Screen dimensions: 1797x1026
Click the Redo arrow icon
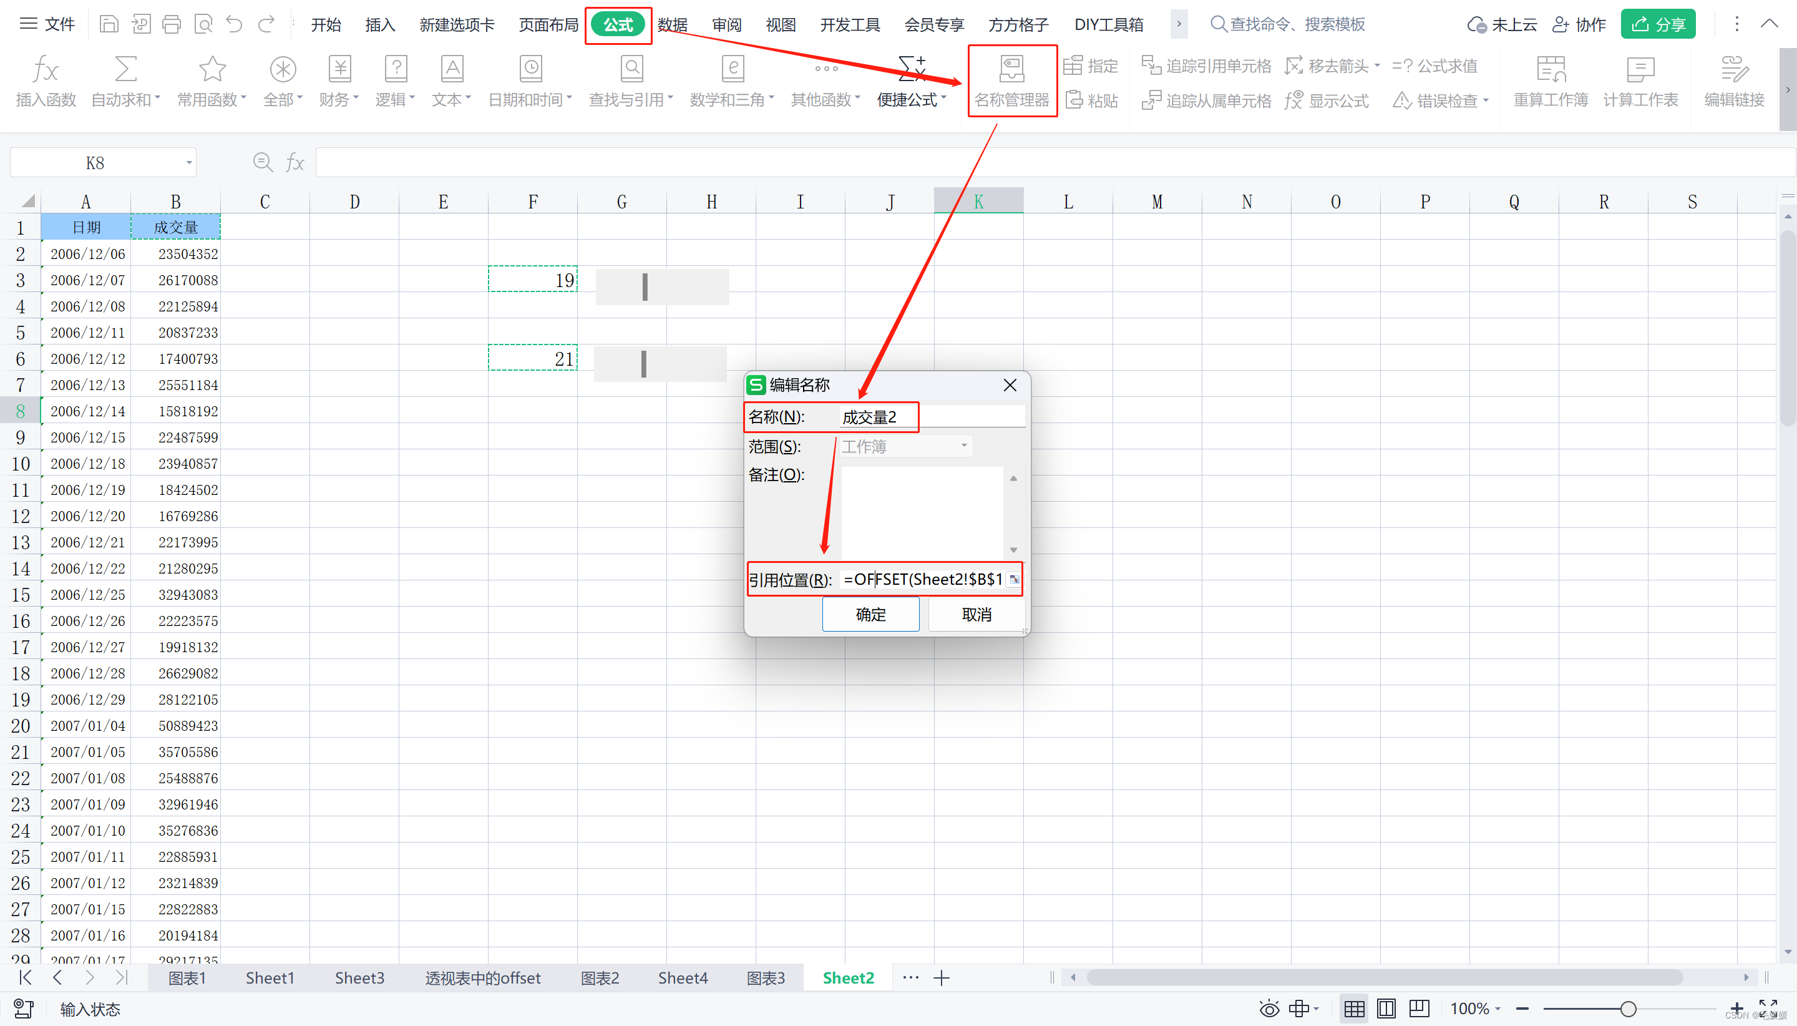point(266,25)
